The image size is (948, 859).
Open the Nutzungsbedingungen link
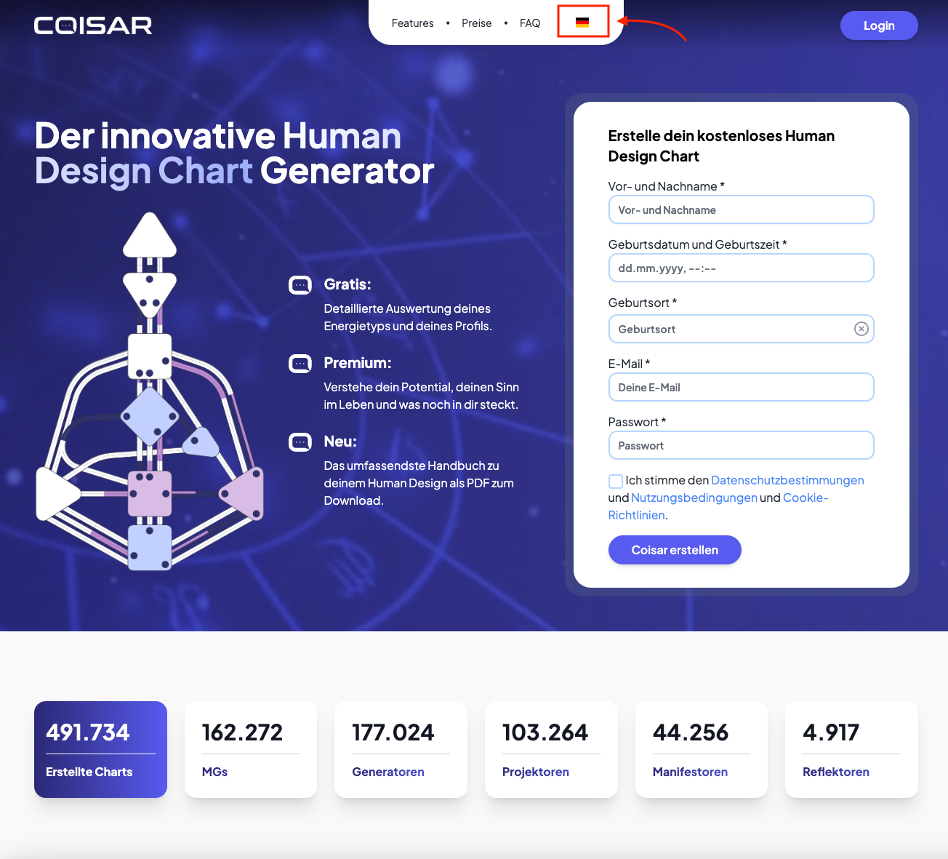pos(694,498)
